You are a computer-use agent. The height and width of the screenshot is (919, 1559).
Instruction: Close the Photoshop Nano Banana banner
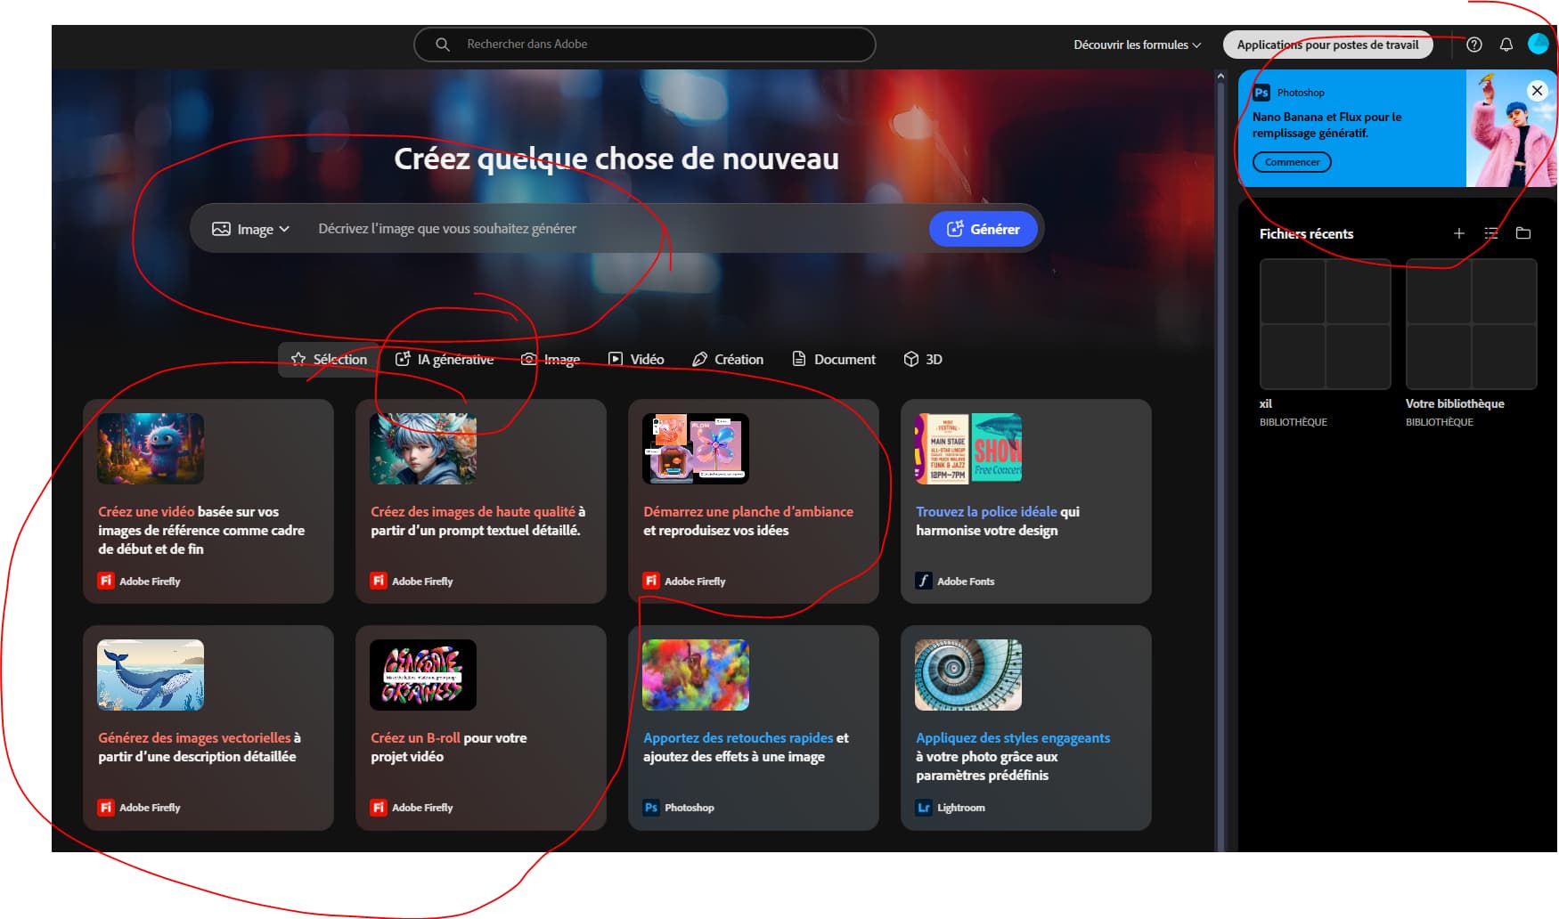point(1537,90)
